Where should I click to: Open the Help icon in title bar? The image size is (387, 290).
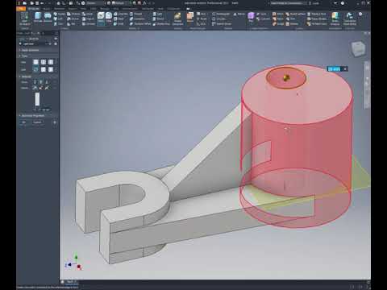pyautogui.click(x=343, y=3)
